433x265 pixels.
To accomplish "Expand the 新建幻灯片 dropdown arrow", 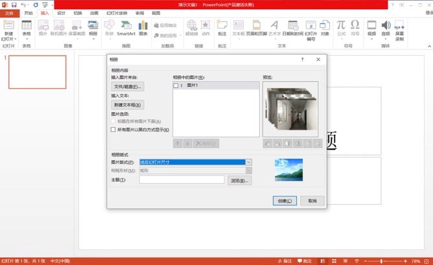I will click(x=8, y=40).
